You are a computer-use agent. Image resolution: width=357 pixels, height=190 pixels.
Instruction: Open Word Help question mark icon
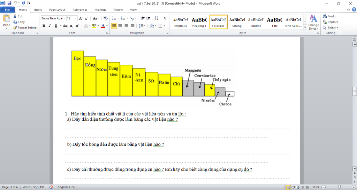click(354, 9)
